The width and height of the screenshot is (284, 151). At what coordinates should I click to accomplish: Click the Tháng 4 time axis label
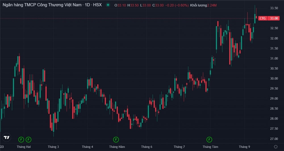coord(87,147)
